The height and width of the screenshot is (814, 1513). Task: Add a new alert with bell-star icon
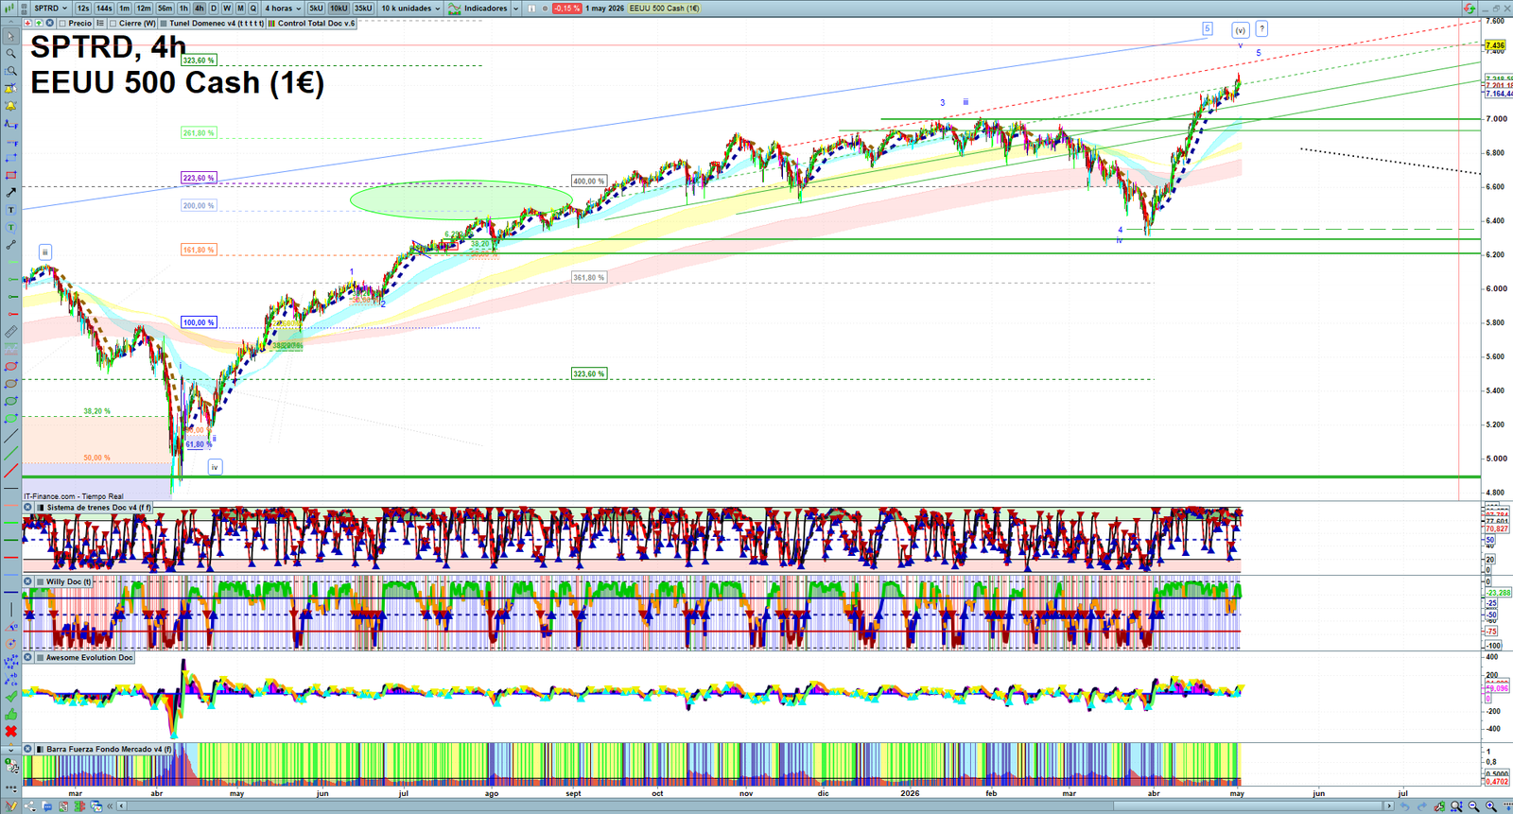[x=10, y=88]
